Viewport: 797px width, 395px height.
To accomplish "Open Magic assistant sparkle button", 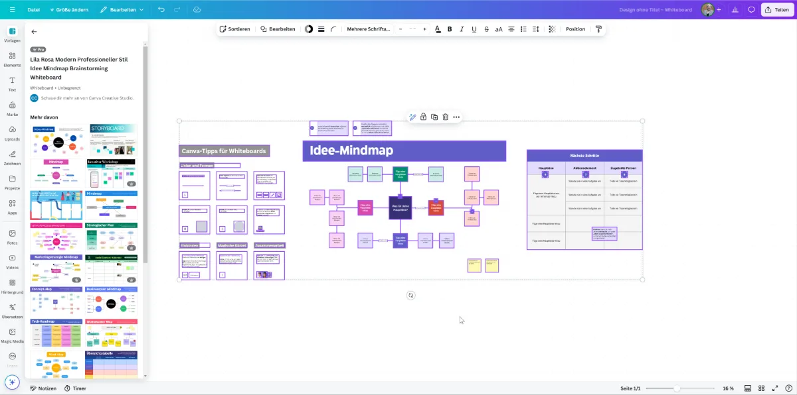I will point(12,382).
